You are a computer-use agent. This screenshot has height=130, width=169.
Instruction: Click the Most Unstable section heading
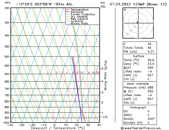138,84
